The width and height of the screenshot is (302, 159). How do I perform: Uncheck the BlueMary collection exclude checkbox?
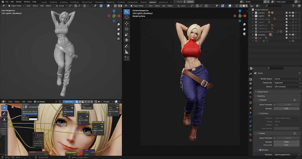click(287, 35)
